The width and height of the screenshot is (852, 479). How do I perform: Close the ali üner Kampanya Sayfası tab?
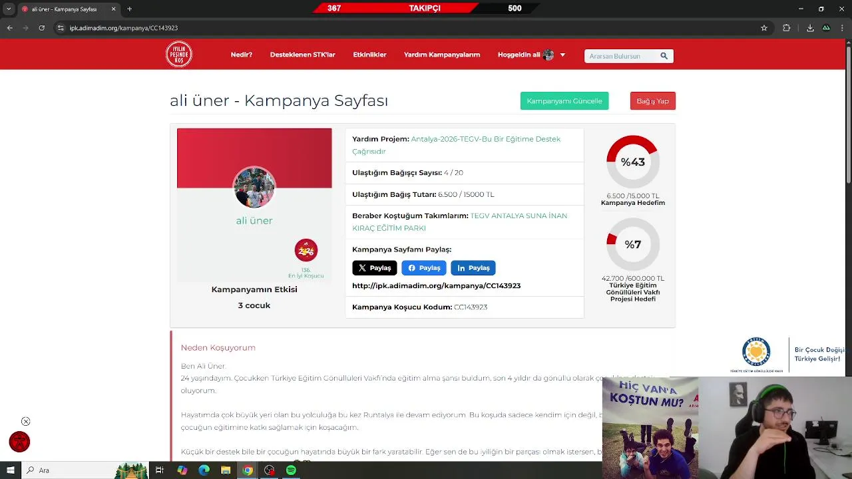click(x=113, y=9)
